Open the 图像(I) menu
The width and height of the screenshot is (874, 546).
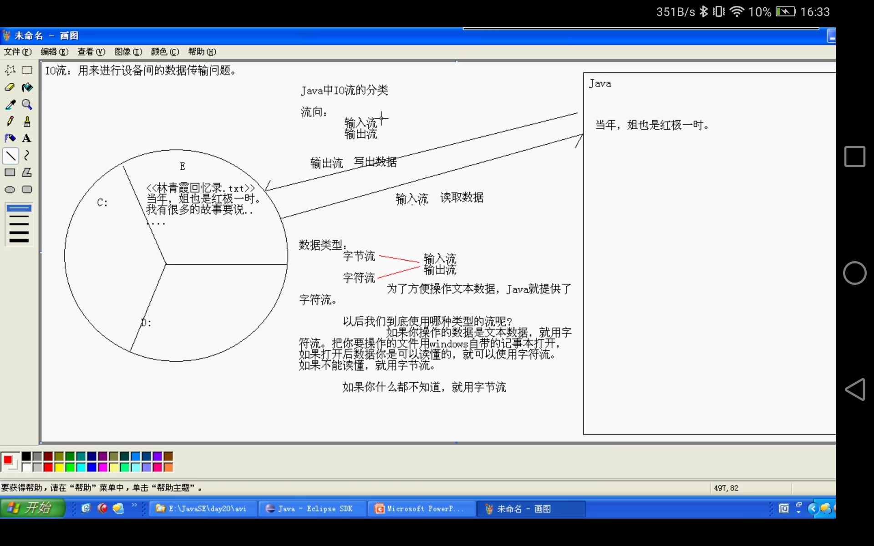[128, 52]
